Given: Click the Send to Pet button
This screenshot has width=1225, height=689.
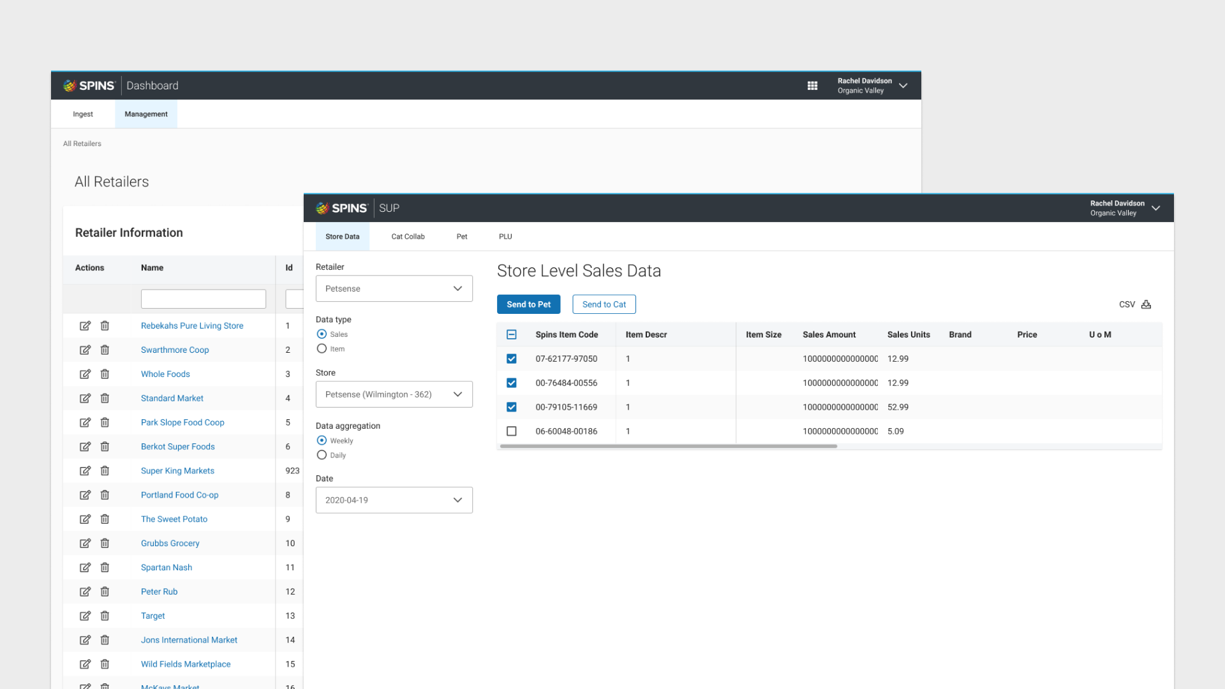Looking at the screenshot, I should pyautogui.click(x=529, y=304).
